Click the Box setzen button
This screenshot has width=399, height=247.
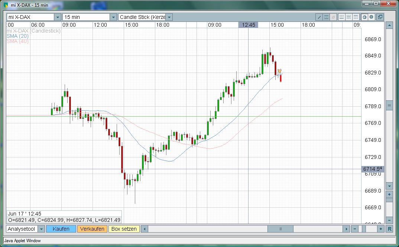click(x=124, y=229)
